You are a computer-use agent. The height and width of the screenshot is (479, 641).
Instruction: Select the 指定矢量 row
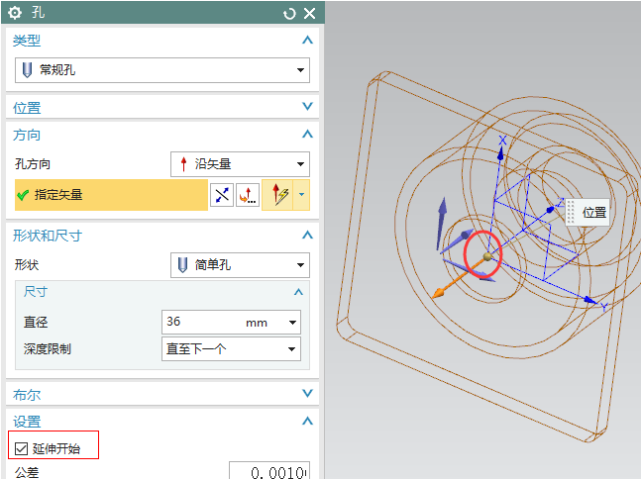coord(109,195)
